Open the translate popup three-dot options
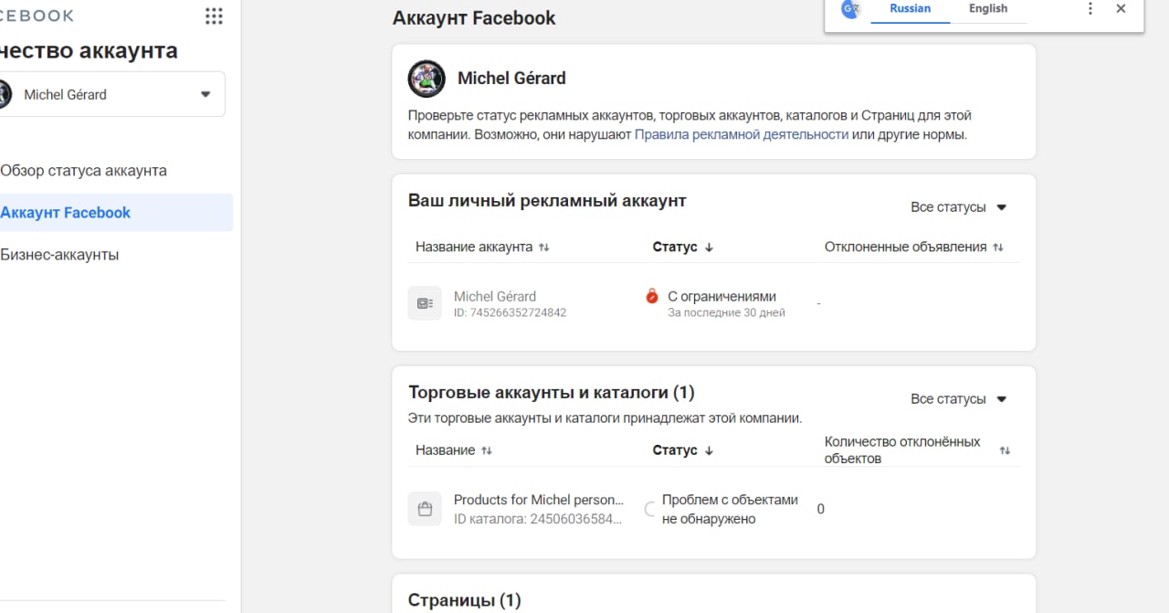The width and height of the screenshot is (1169, 613). [1090, 8]
